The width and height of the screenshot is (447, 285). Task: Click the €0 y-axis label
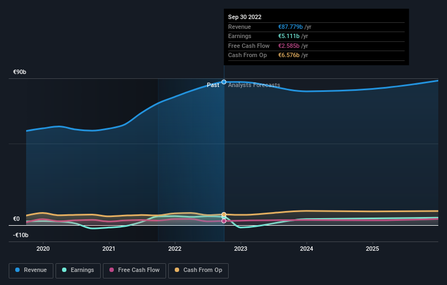pos(16,219)
